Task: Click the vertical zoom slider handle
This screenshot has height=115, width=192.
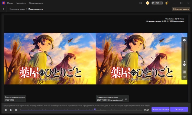Action: [x=184, y=62]
